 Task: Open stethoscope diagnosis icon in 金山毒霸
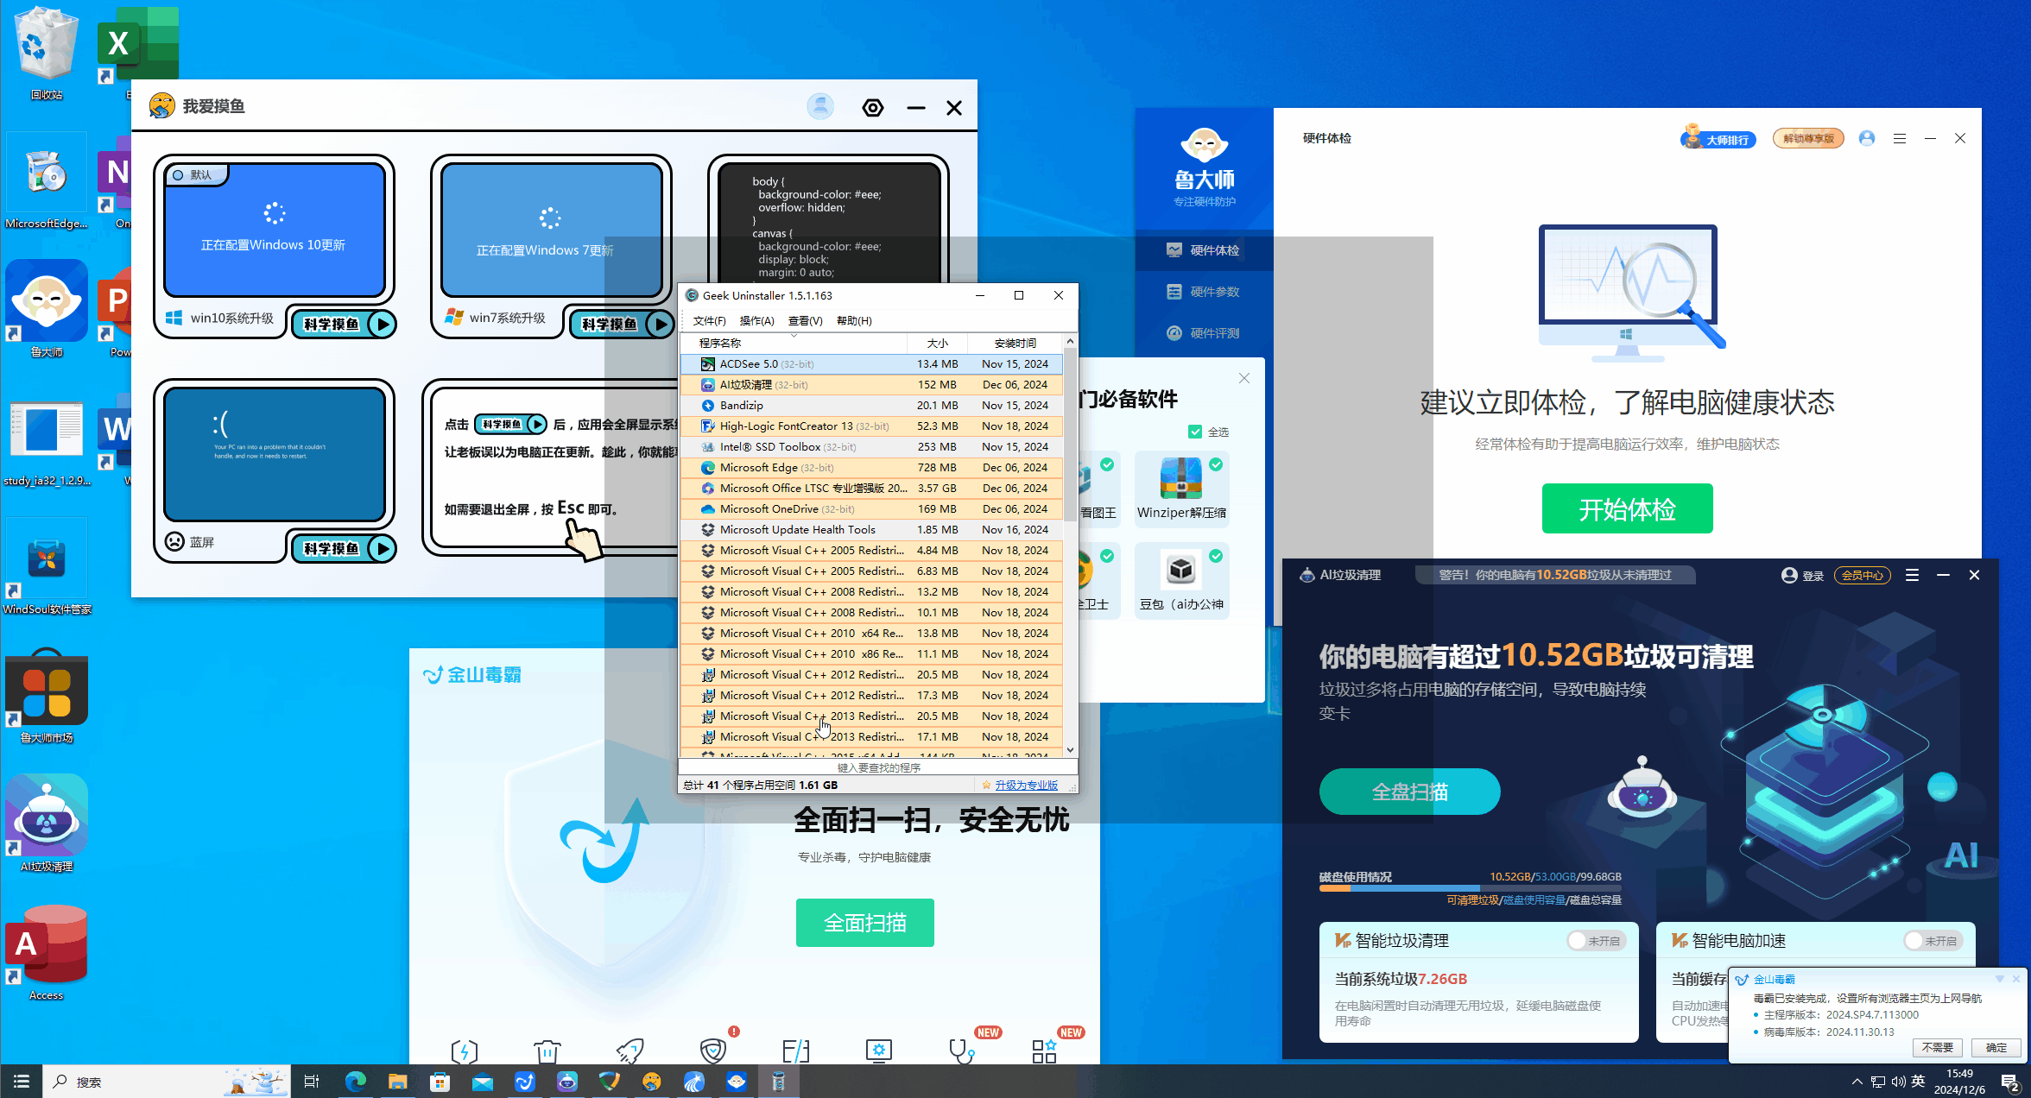point(961,1051)
